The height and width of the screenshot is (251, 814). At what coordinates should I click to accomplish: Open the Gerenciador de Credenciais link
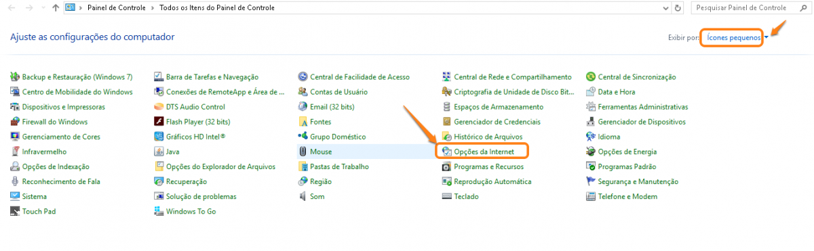(497, 122)
